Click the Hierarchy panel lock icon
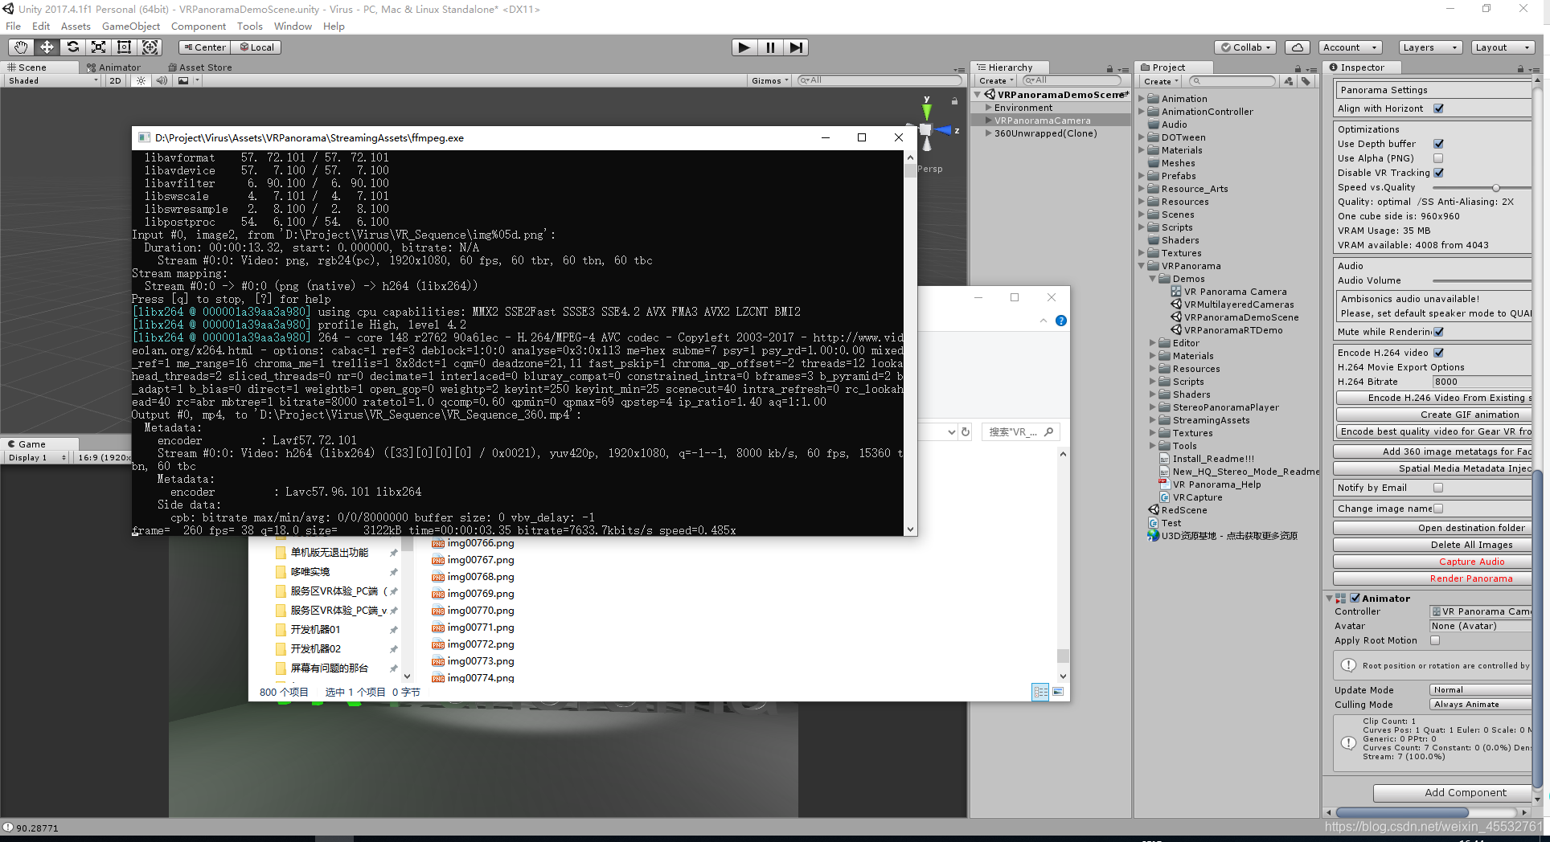 pos(1109,68)
